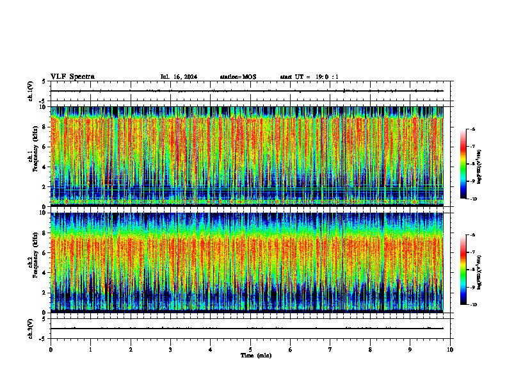Click the ch.1 voltage waveform strip
This screenshot has height=392, width=507.
click(252, 91)
